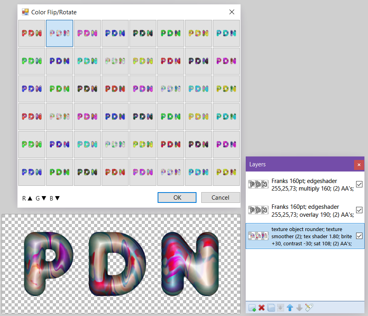
Task: Toggle visibility of texture object rounder layer
Action: (x=359, y=236)
